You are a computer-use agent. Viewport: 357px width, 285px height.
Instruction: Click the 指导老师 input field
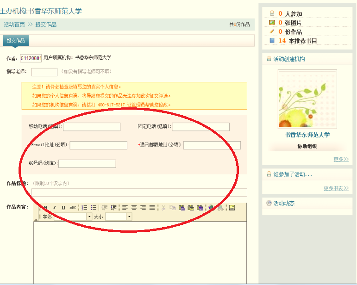[44, 72]
